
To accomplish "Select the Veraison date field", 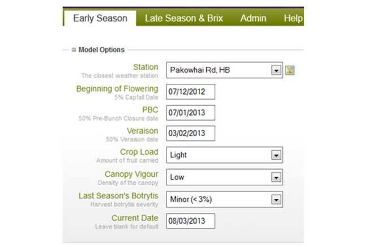I will click(x=191, y=134).
